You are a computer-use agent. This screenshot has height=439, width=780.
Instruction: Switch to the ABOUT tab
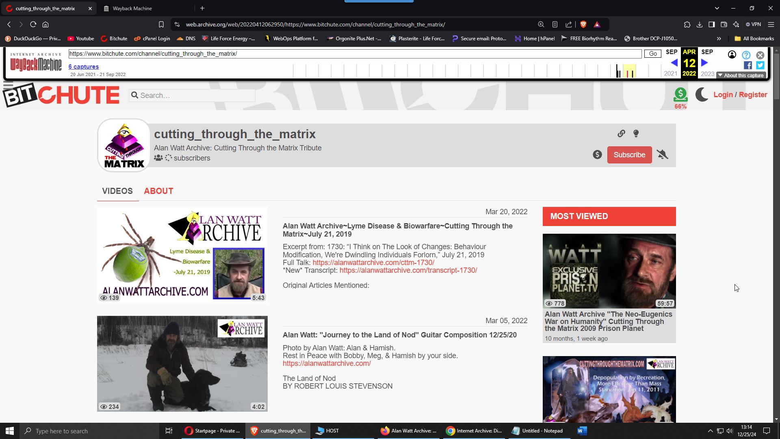pos(158,191)
